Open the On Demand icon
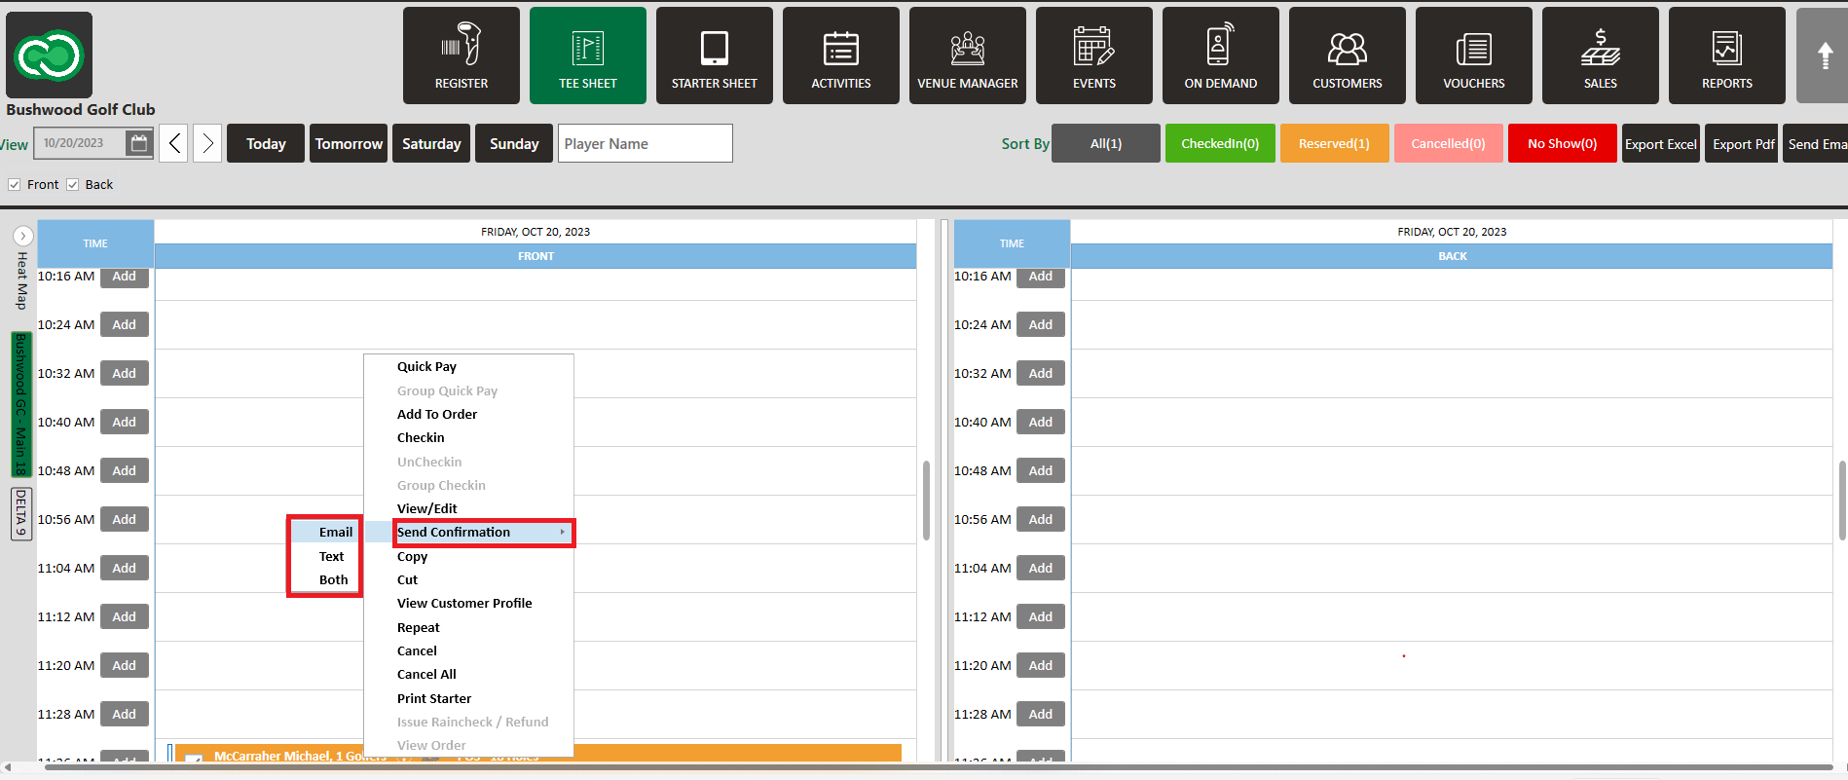 pos(1220,47)
